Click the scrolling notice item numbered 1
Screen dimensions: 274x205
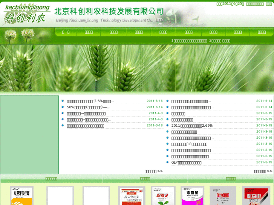click(x=189, y=41)
